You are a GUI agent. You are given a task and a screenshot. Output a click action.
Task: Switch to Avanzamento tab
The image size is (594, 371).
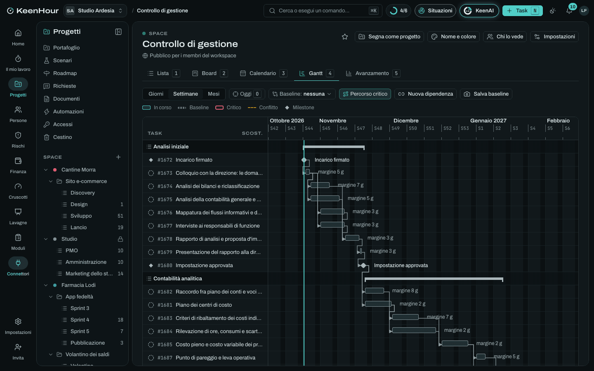click(372, 73)
